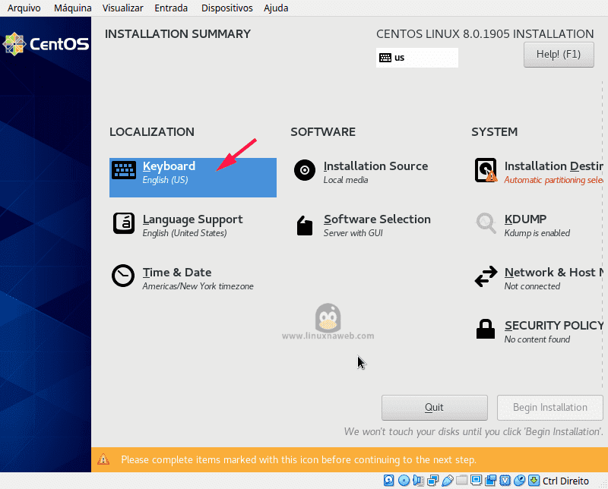
Task: Click the VirtualBox USB status icon
Action: (447, 481)
